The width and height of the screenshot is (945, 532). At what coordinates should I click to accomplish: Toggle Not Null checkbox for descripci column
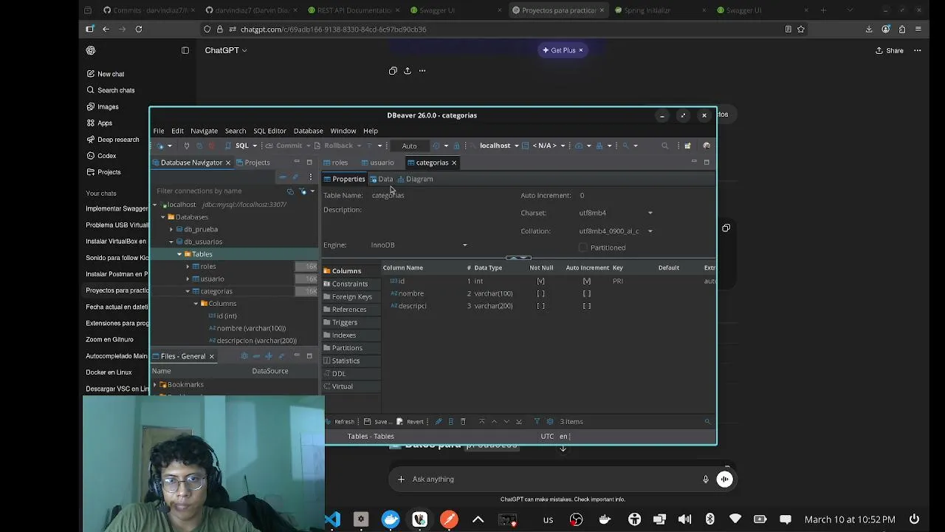(x=540, y=306)
